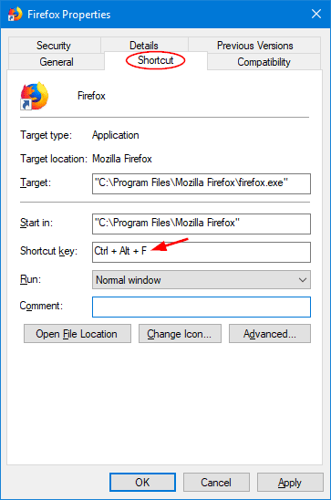The image size is (331, 500).
Task: Click the Shortcut key field
Action: pos(202,252)
